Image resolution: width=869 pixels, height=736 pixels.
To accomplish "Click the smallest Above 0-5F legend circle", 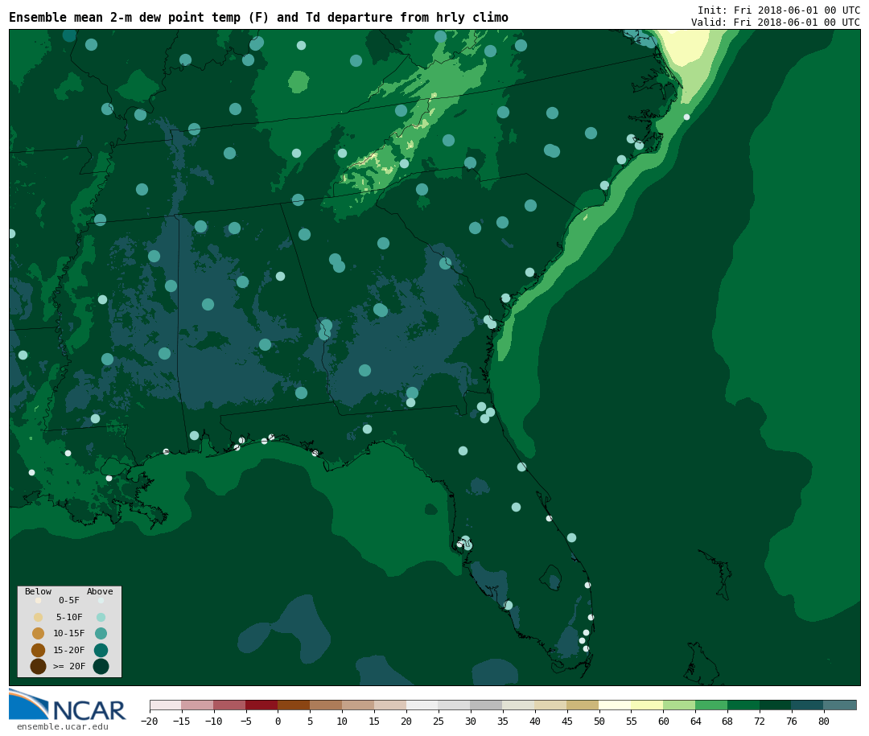I will 101,600.
